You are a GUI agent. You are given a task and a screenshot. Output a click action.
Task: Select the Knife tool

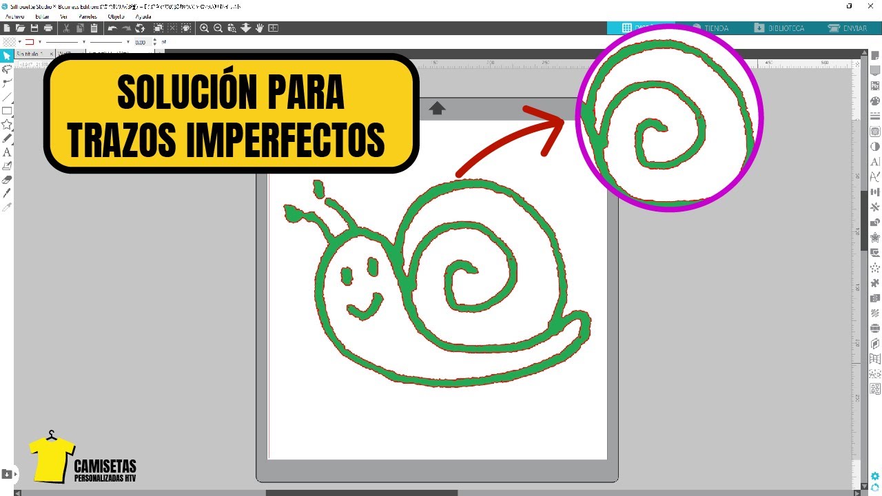point(7,194)
